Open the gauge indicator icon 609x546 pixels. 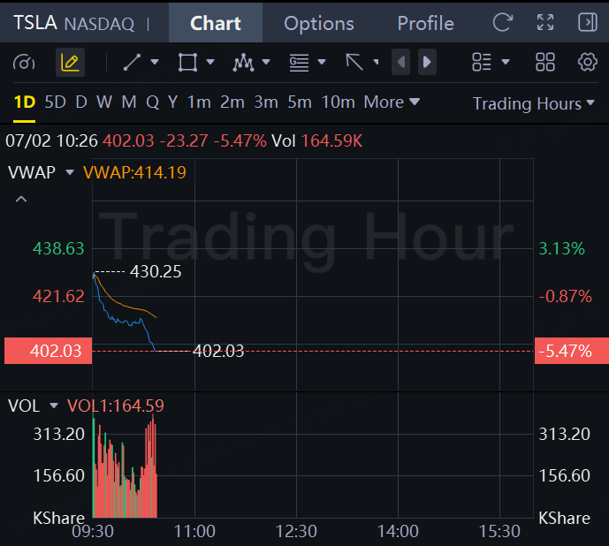click(24, 62)
